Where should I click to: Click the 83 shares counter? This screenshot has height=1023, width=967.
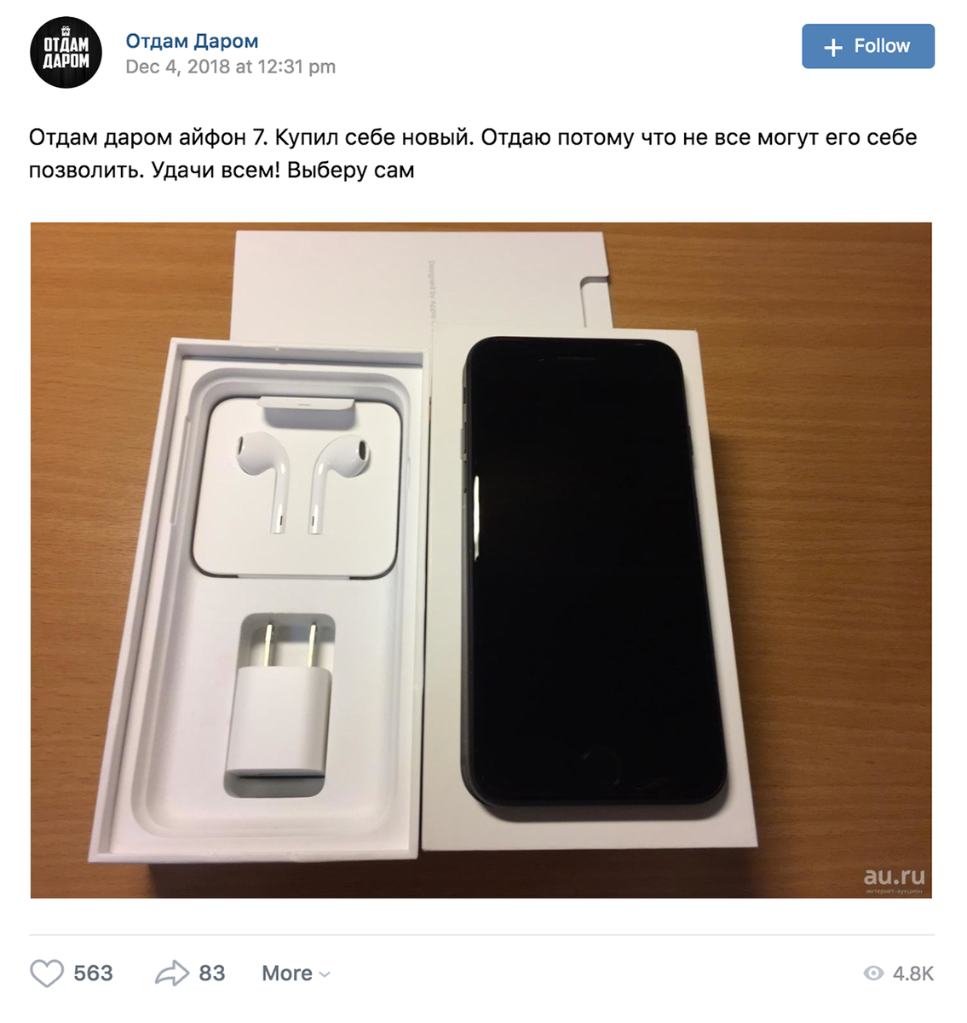pyautogui.click(x=212, y=974)
